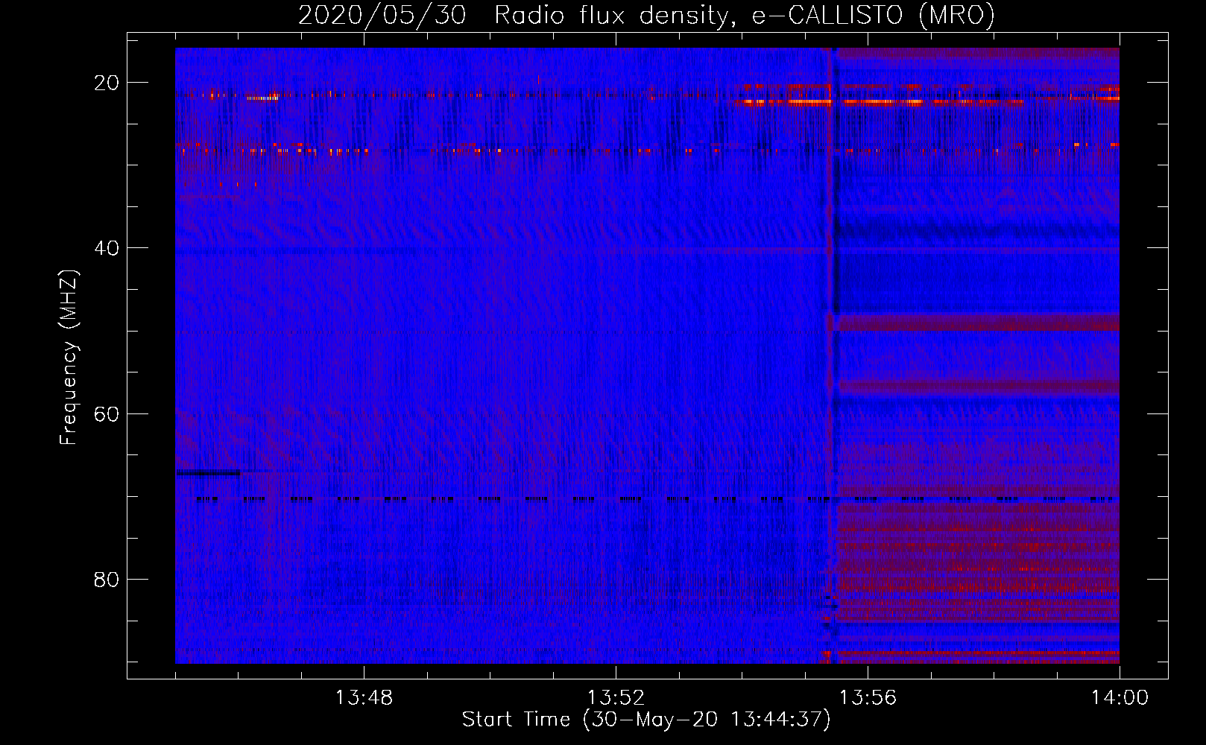Click the 14:00 time tick label
Viewport: 1206px width, 745px height.
coord(1120,698)
